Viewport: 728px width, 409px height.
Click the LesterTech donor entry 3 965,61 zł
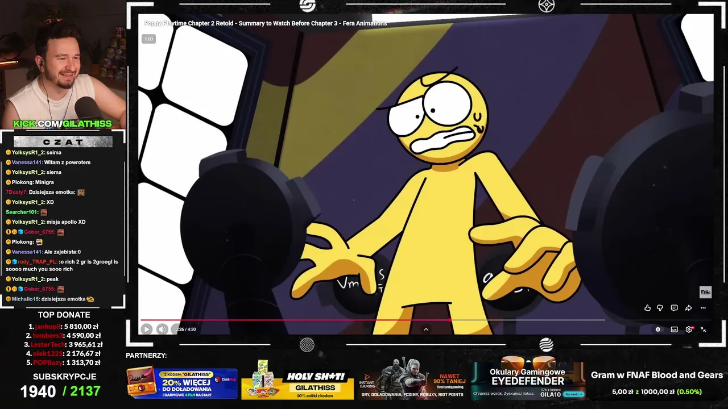64,345
